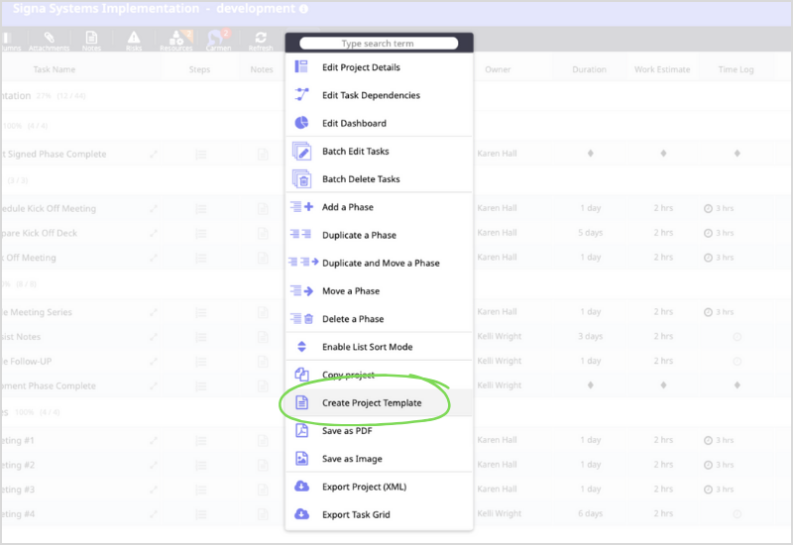Click the Save as Image icon

302,458
